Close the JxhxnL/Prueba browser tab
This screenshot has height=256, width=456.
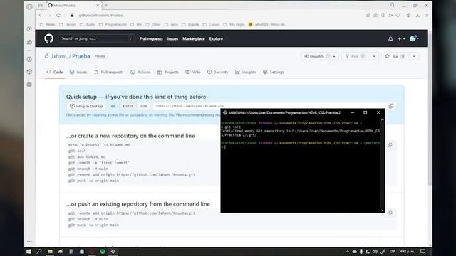pyautogui.click(x=98, y=5)
